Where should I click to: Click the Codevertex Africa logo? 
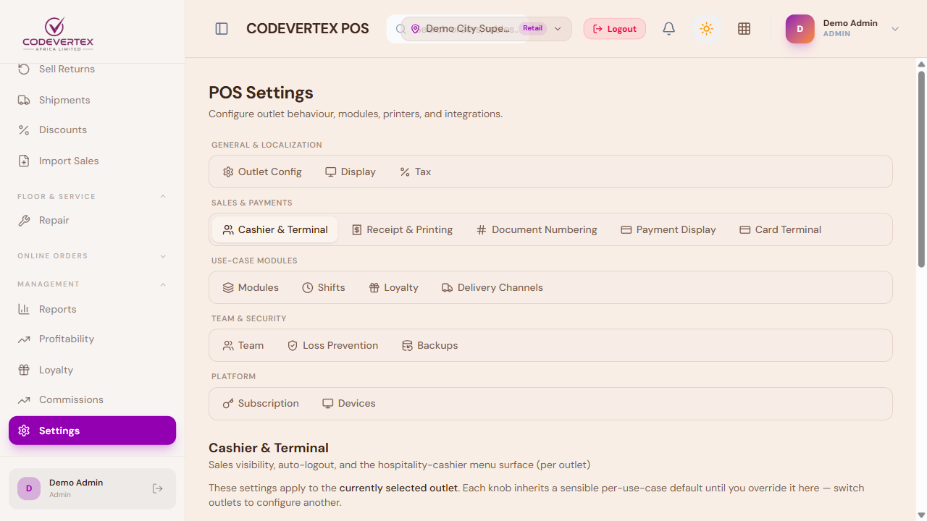click(58, 33)
